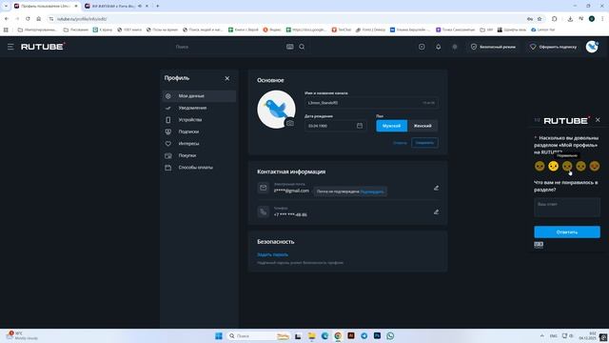Click the rutube.ru address bar
Viewport: 609px width, 343px height.
tap(287, 19)
